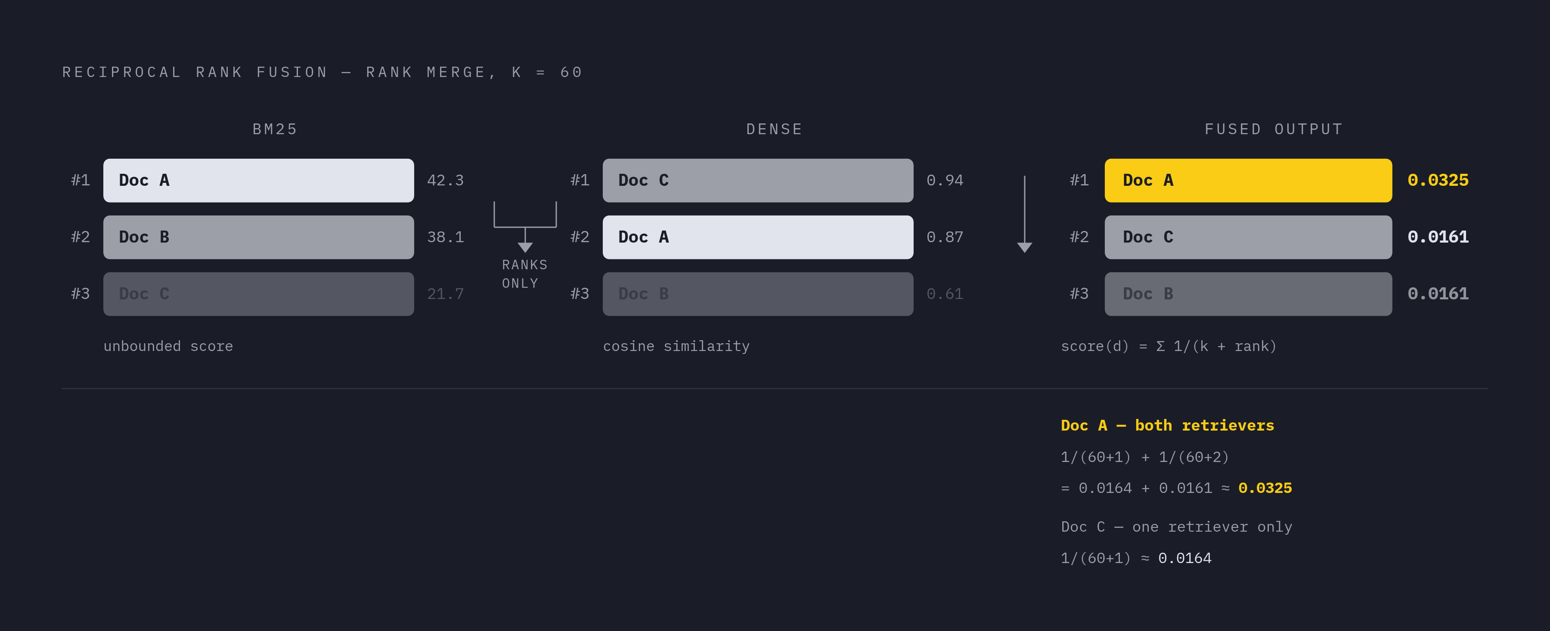Click Doc A bar in Dense column
This screenshot has width=1550, height=631.
(757, 237)
